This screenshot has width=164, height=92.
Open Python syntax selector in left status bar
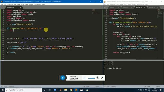tap(97, 86)
